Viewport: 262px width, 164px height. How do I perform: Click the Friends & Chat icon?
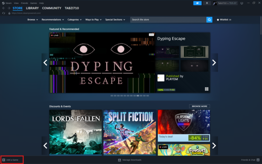coord(258,160)
